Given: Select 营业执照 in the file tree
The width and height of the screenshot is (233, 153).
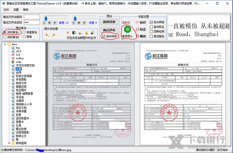Looking at the screenshot, I should coord(21,129).
